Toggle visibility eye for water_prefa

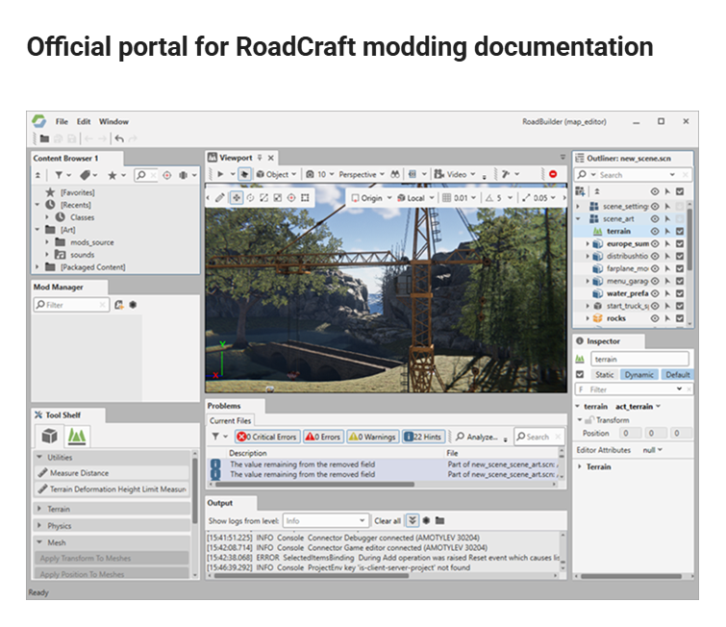click(655, 293)
